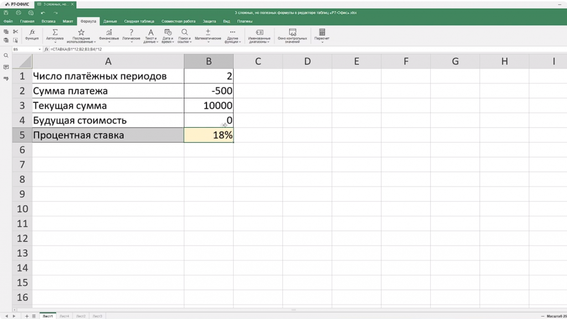Close the open document tab
This screenshot has height=319, width=567.
point(73,4)
